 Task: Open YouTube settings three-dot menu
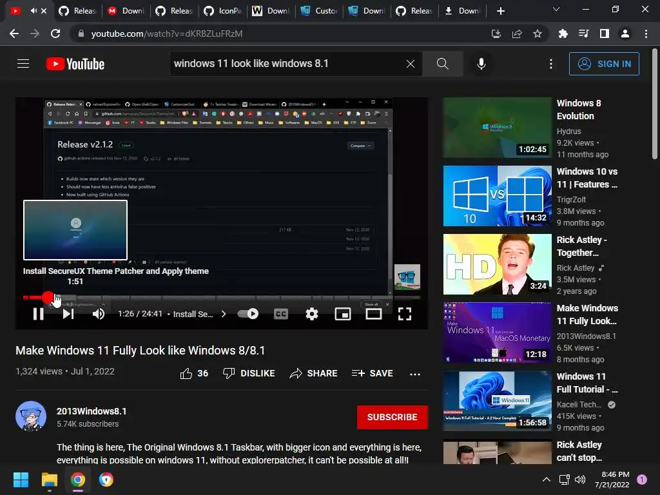pos(551,64)
